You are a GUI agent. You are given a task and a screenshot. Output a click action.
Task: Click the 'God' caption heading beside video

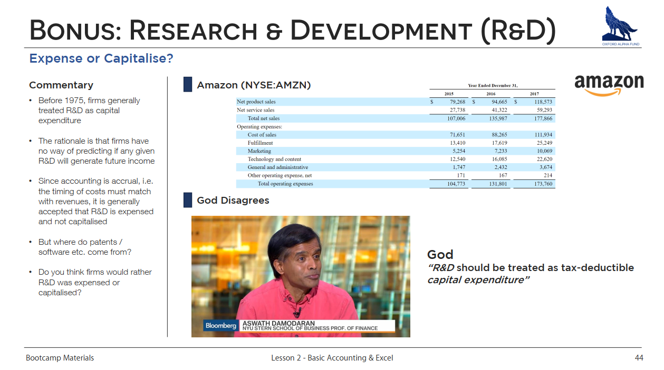point(440,255)
